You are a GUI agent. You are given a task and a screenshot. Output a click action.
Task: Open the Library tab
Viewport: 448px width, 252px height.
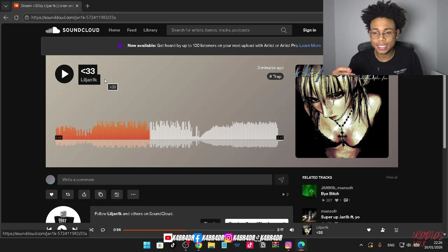pyautogui.click(x=150, y=30)
